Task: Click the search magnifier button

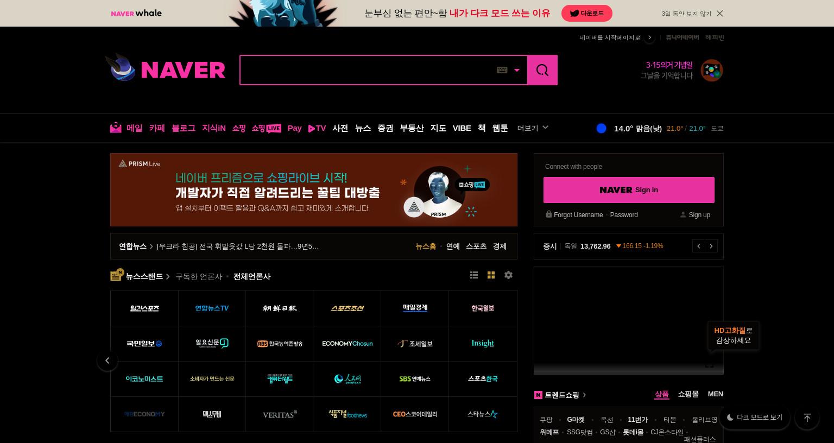Action: pyautogui.click(x=542, y=70)
